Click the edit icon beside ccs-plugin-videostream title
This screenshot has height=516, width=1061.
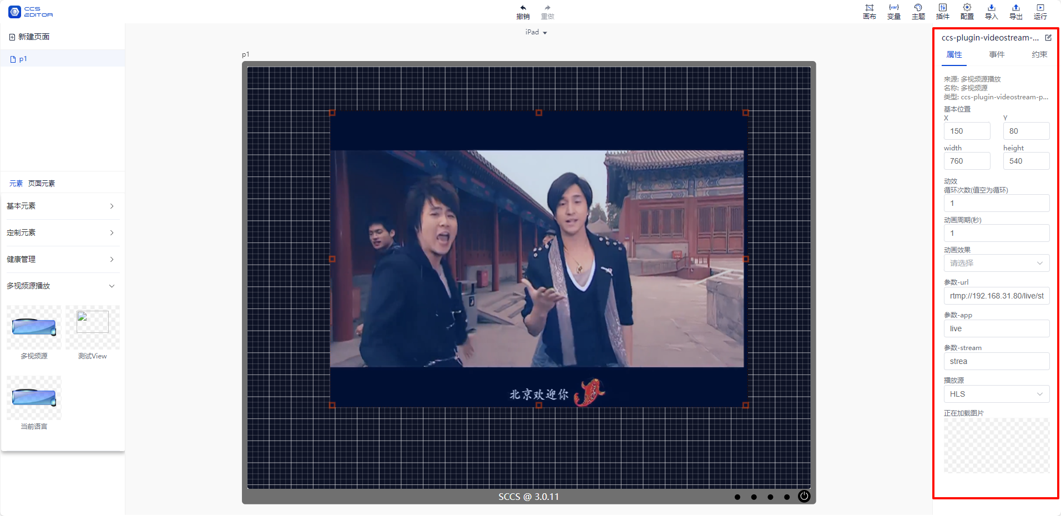(x=1048, y=38)
